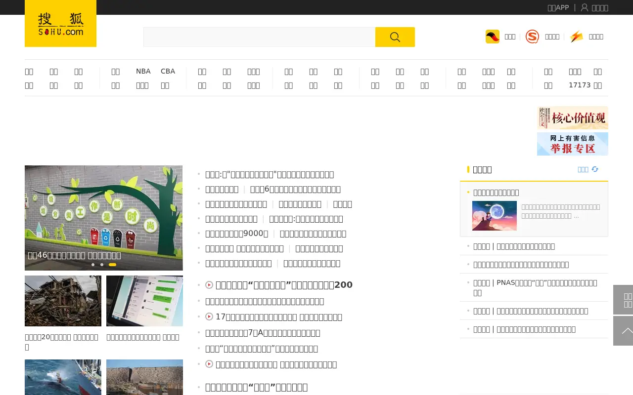Open the 核心价值观 banner
This screenshot has width=633, height=395.
pos(573,118)
